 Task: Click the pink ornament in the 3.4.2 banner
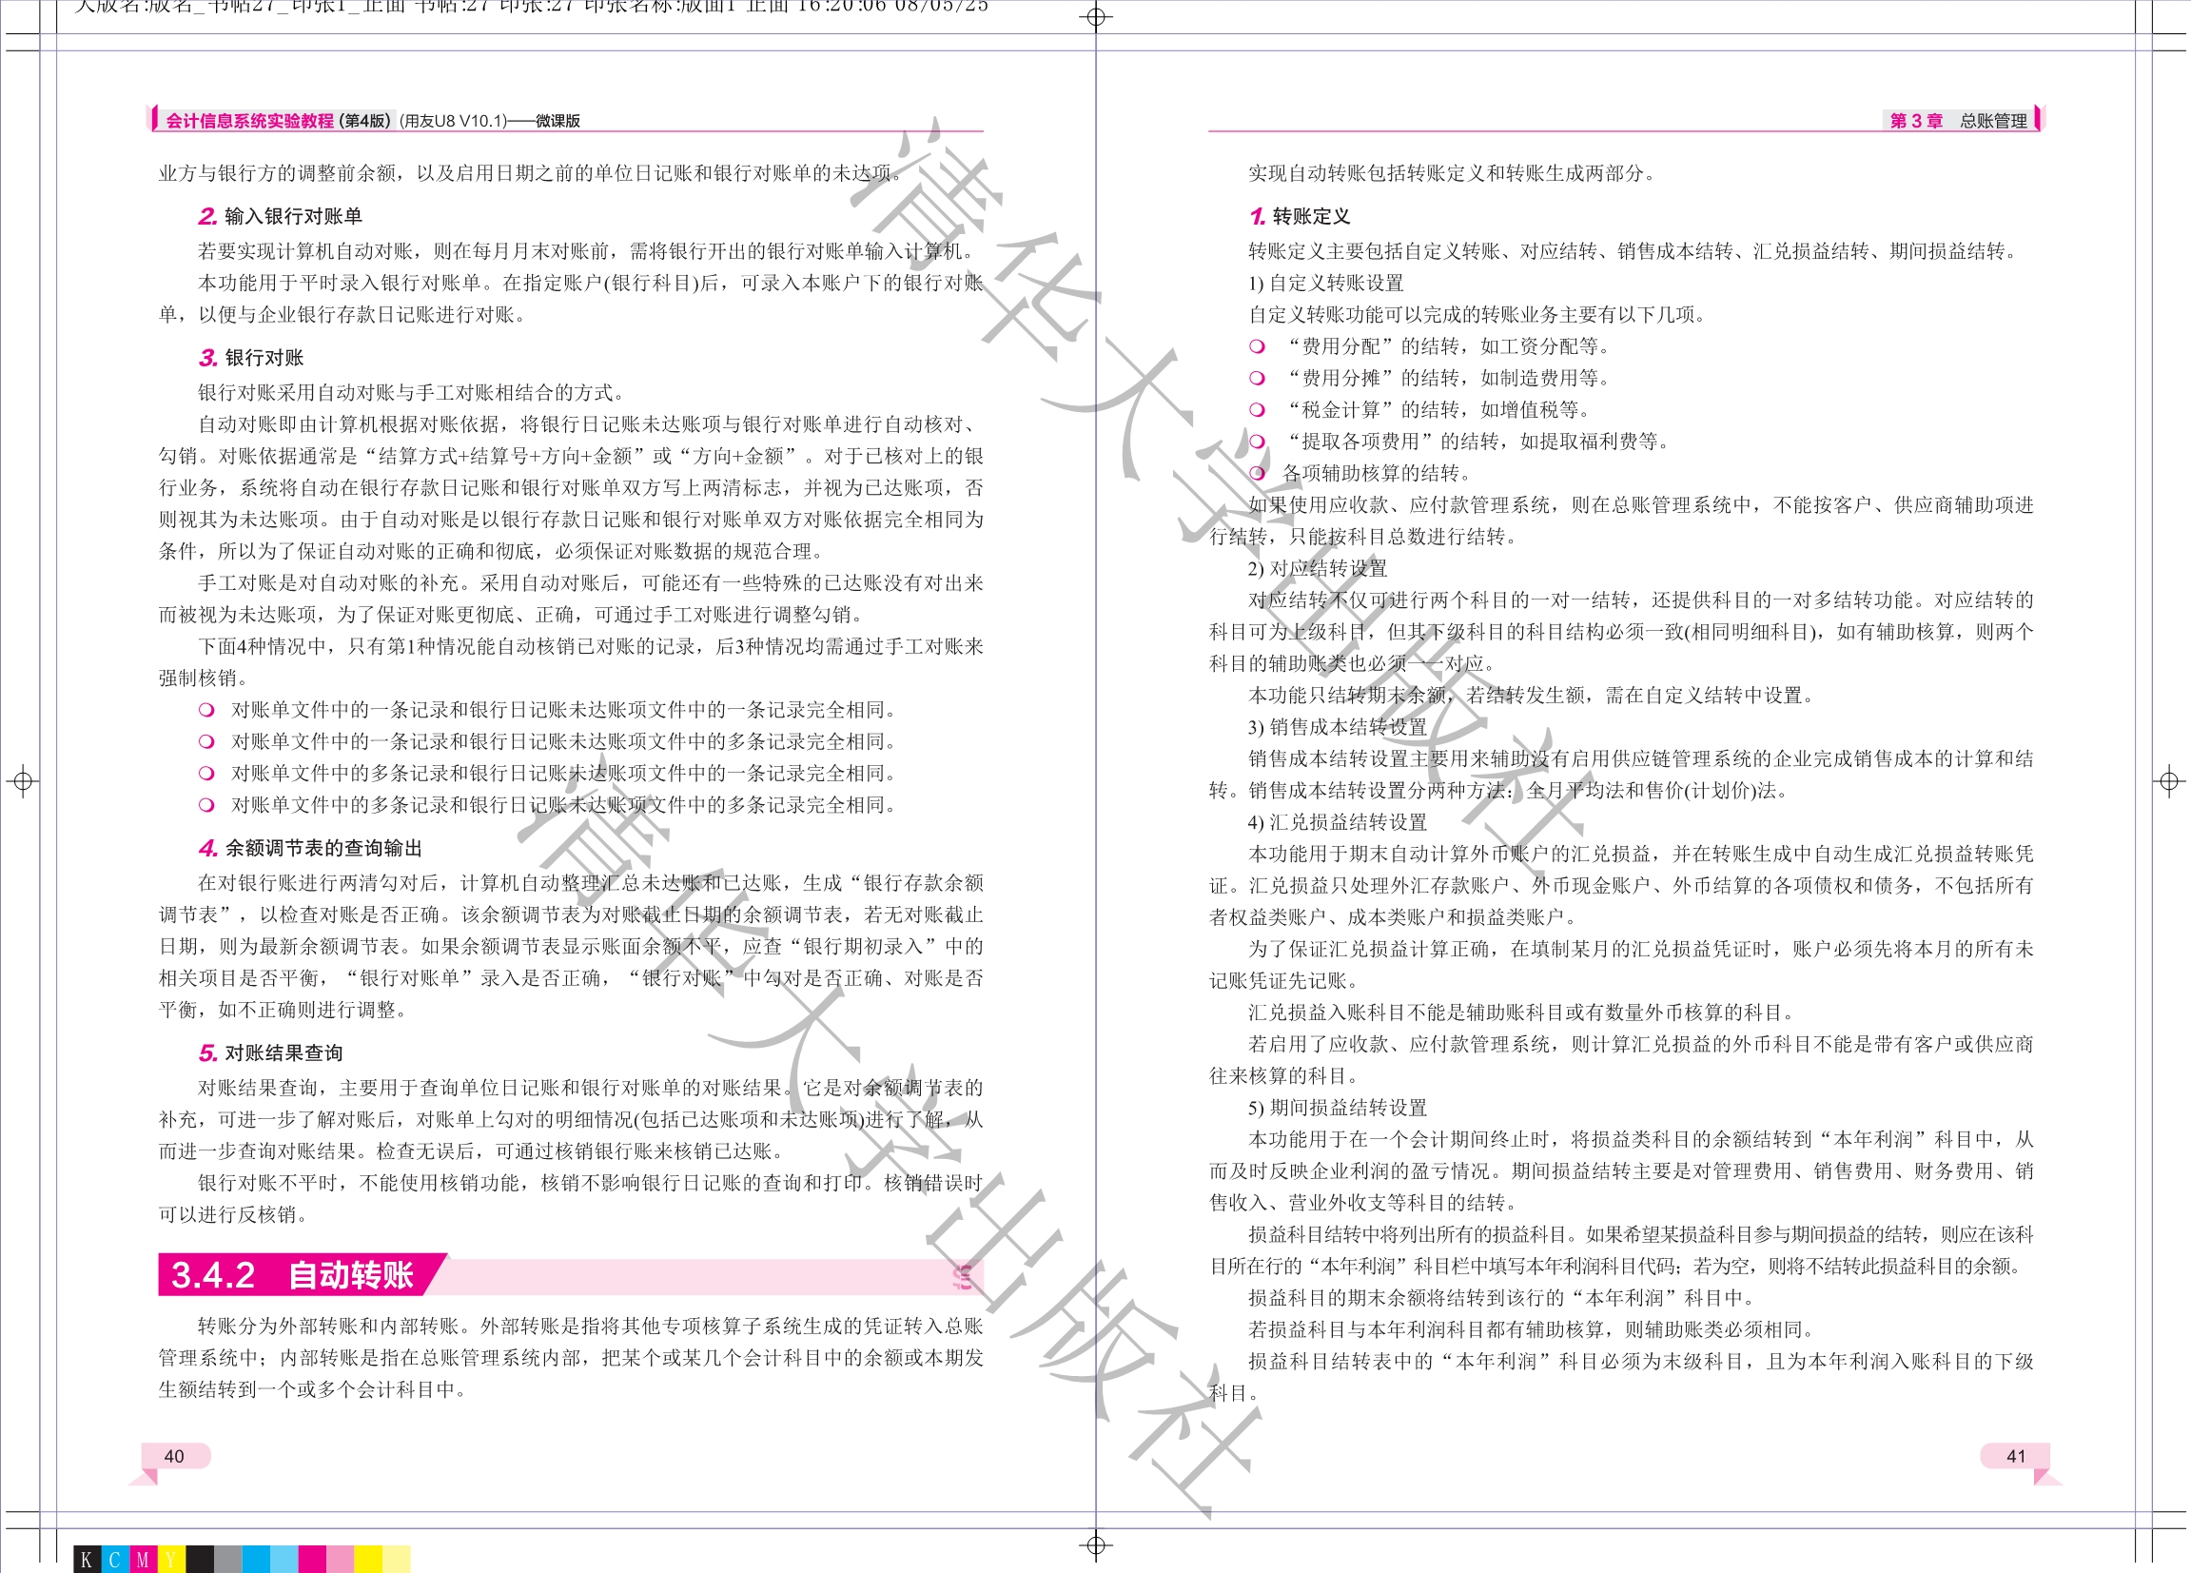[x=961, y=1276]
